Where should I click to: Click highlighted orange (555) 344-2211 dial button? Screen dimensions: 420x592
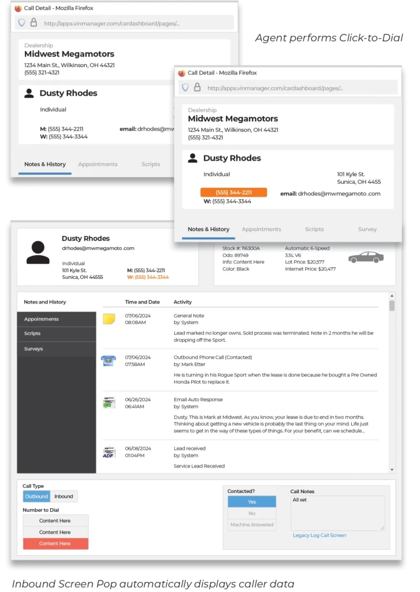(x=233, y=192)
